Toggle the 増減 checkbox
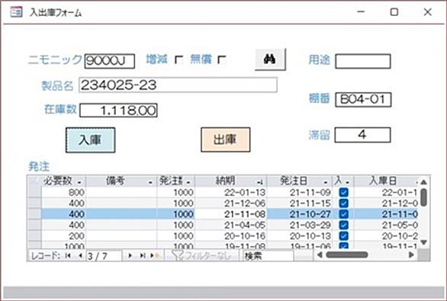This screenshot has width=447, height=301. pyautogui.click(x=178, y=59)
